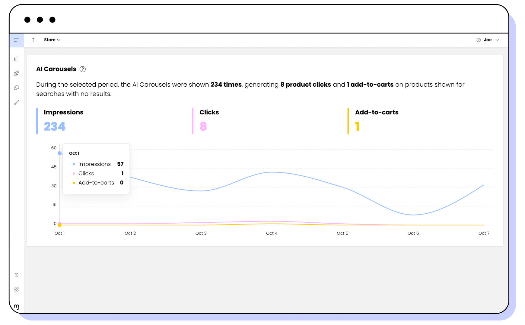Open the Joe user menu
The width and height of the screenshot is (525, 325).
[x=491, y=40]
